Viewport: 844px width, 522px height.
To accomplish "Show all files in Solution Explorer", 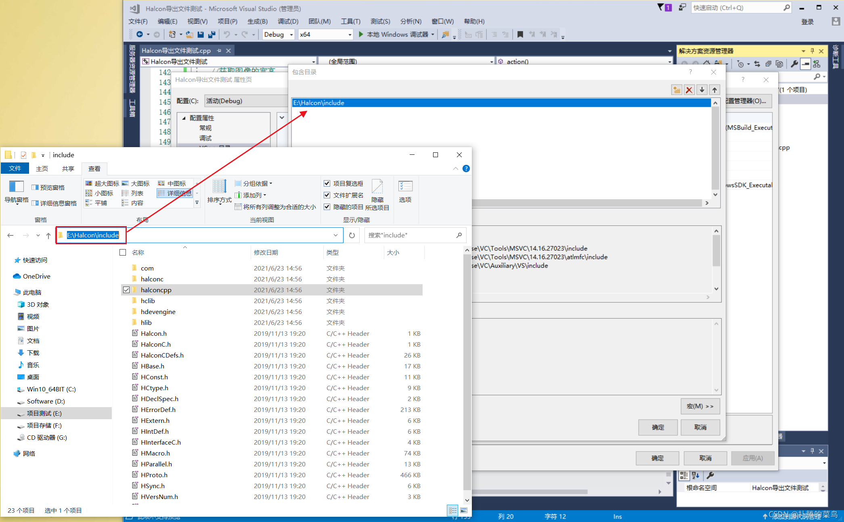I will click(779, 64).
